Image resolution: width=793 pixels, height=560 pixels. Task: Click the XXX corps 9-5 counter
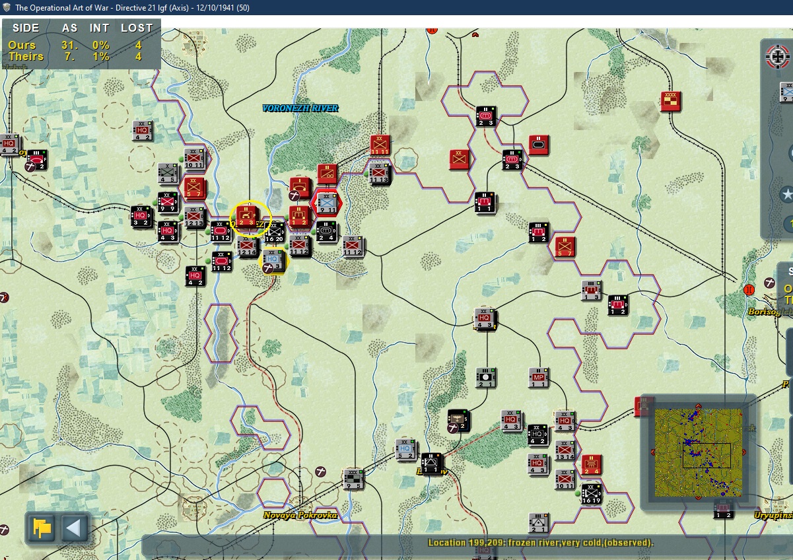[353, 479]
